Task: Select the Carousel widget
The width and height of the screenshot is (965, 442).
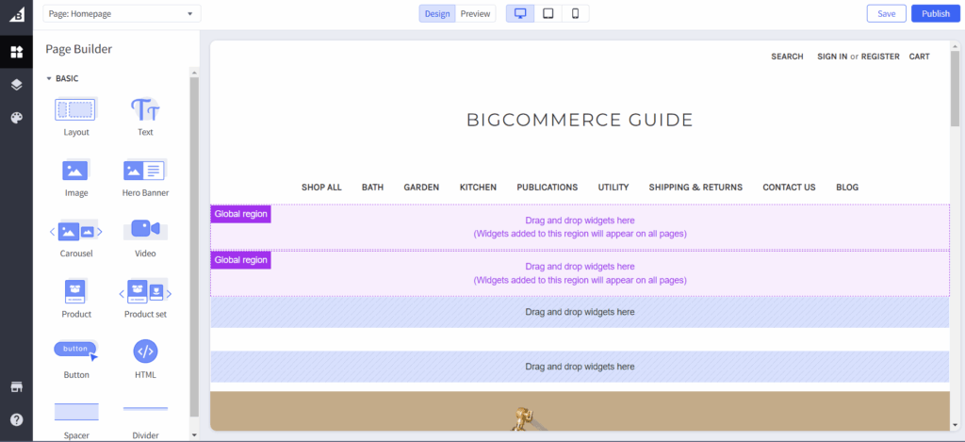Action: point(76,238)
